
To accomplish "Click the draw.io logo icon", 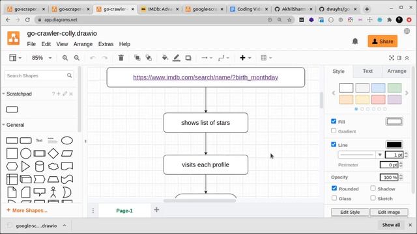I will click(x=13, y=38).
